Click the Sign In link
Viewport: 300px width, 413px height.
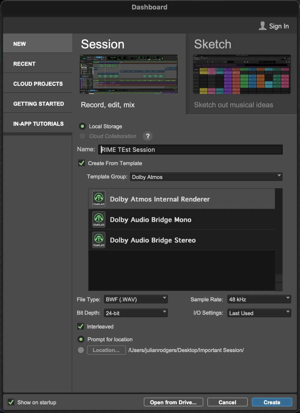279,26
